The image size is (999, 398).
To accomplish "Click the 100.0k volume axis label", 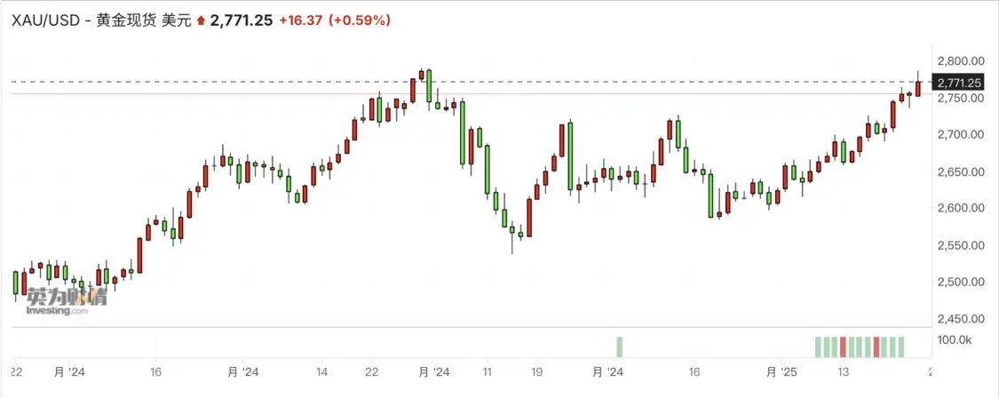I will (955, 340).
